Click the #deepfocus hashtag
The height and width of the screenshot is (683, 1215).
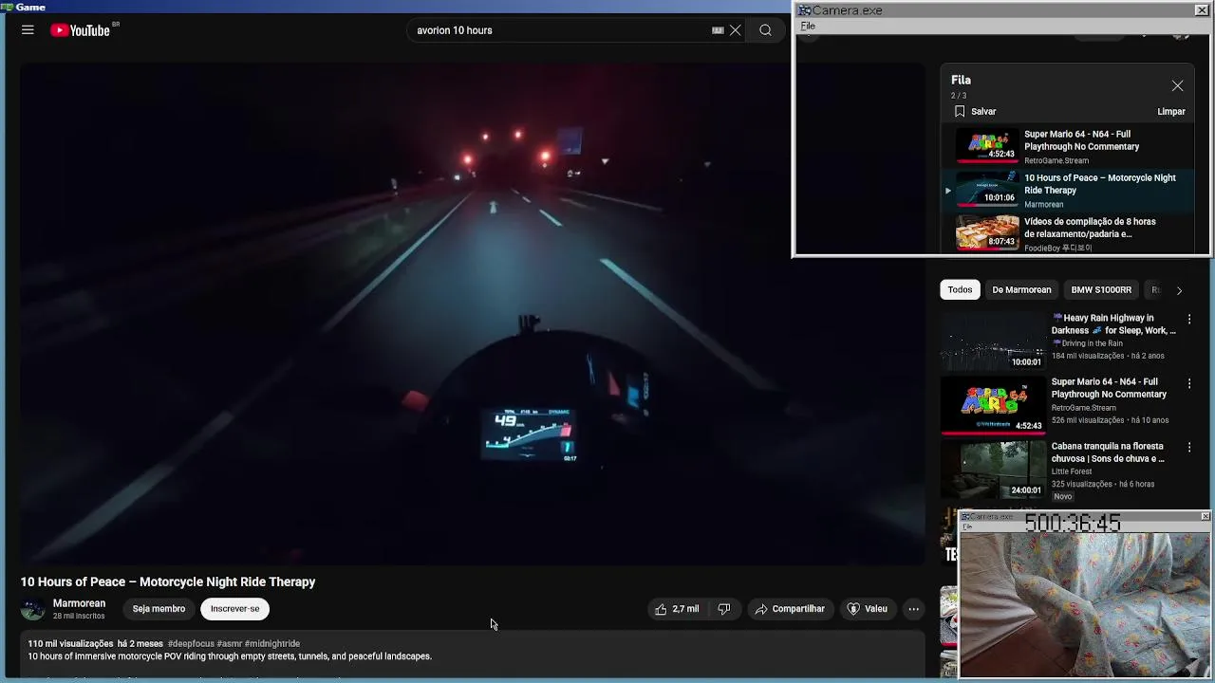[191, 644]
